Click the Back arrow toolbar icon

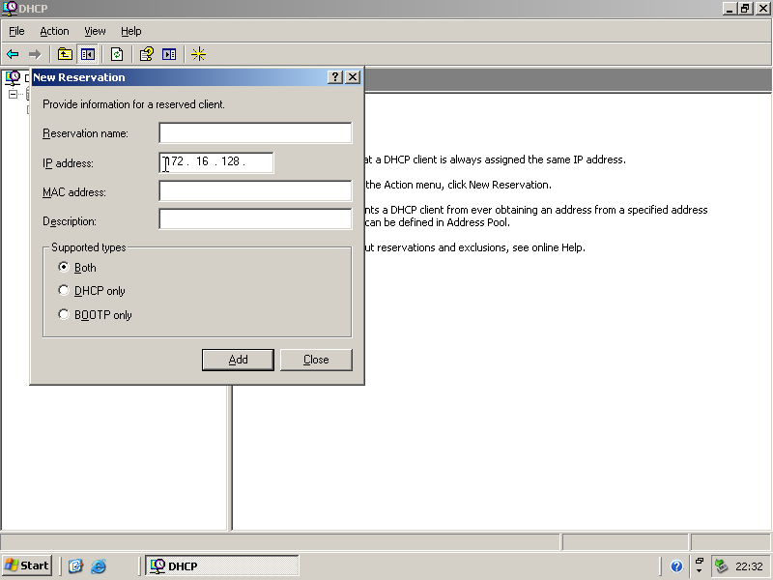tap(13, 54)
